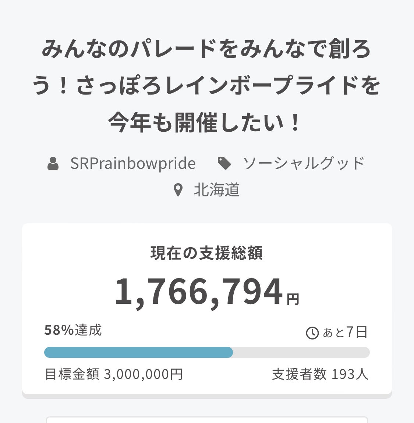Open the ソーシャルグッド category link

point(304,164)
